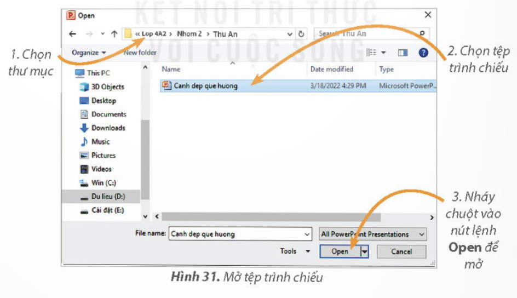
Task: Click the Win (C:) drive icon
Action: click(84, 183)
